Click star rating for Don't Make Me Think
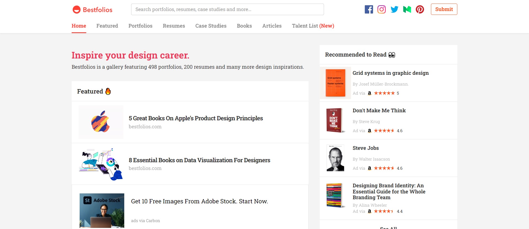This screenshot has height=229, width=529. [384, 131]
